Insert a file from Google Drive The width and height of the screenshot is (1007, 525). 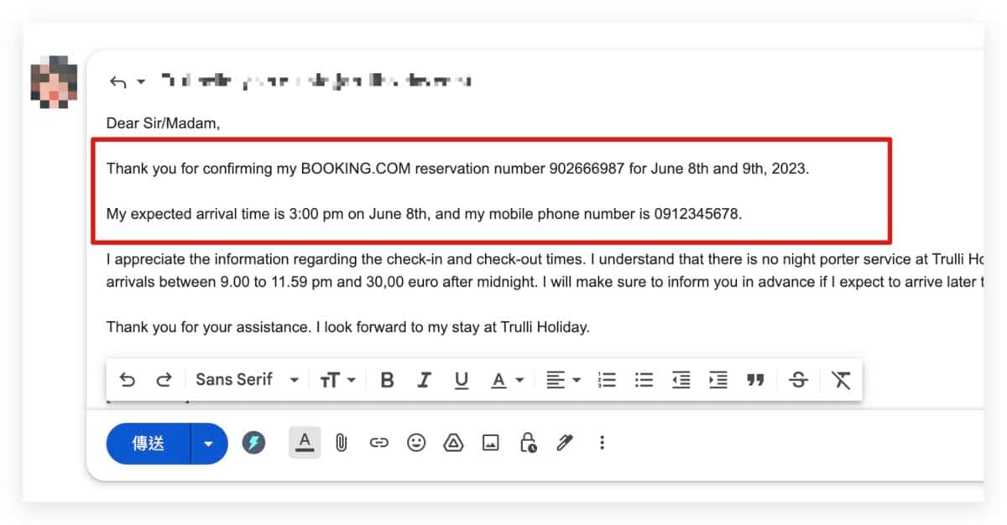[453, 442]
